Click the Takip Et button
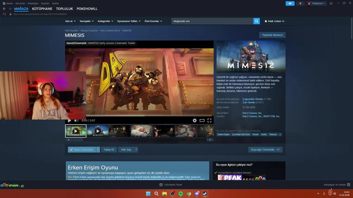The width and height of the screenshot is (353, 198). (x=109, y=150)
